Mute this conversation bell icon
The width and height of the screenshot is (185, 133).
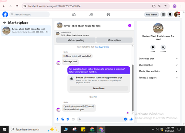[x=153, y=47]
